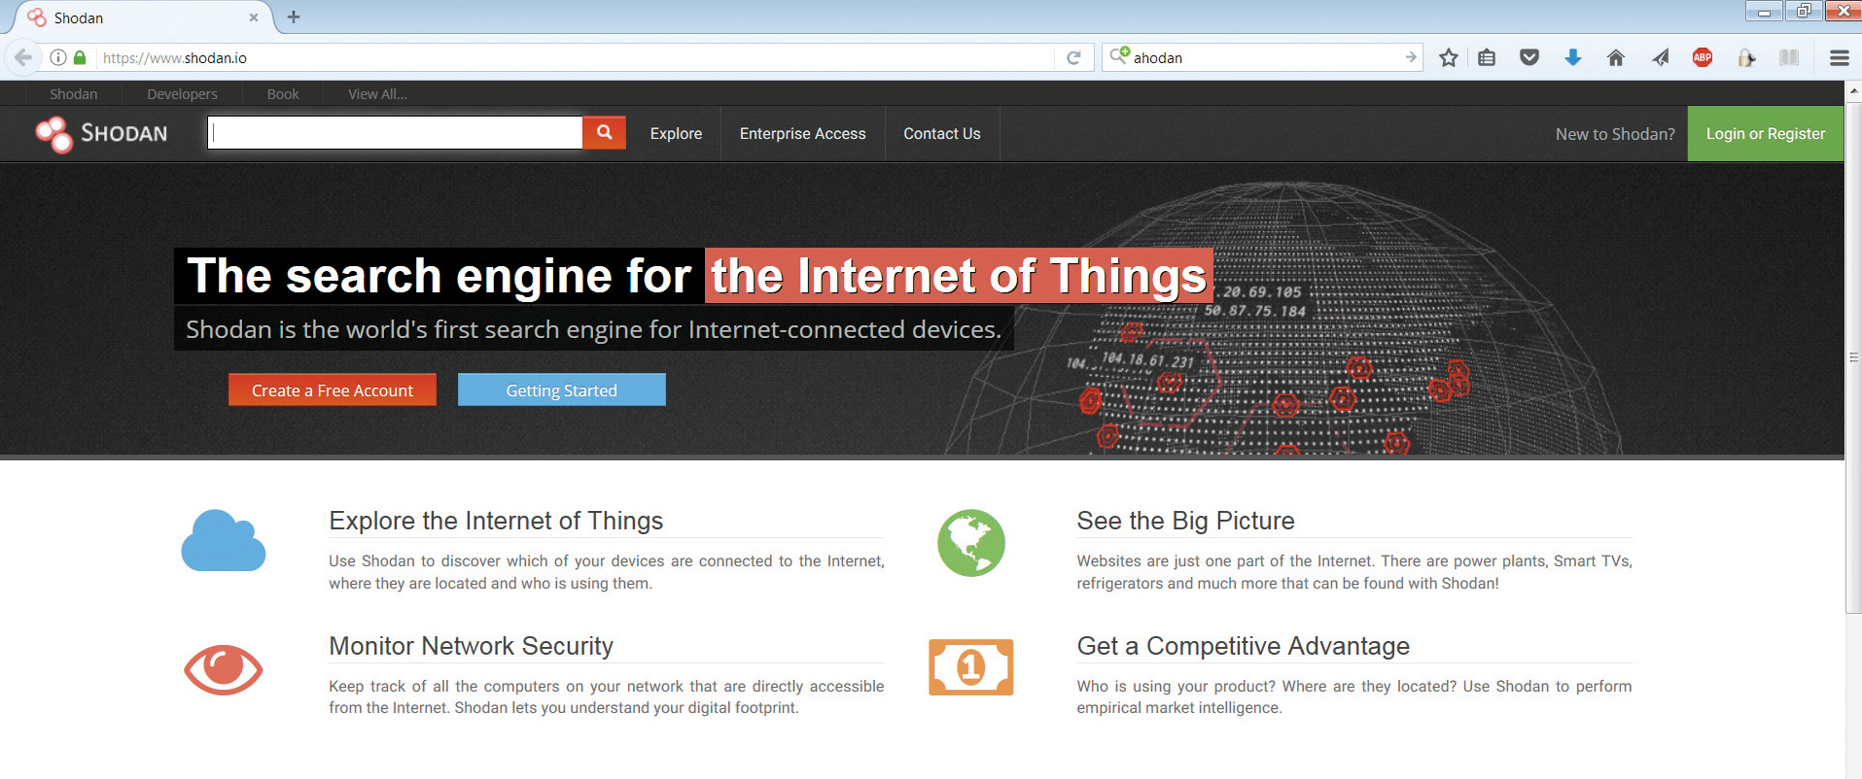This screenshot has height=779, width=1862.
Task: Focus the browser search box containing ahodan
Action: tap(1264, 57)
